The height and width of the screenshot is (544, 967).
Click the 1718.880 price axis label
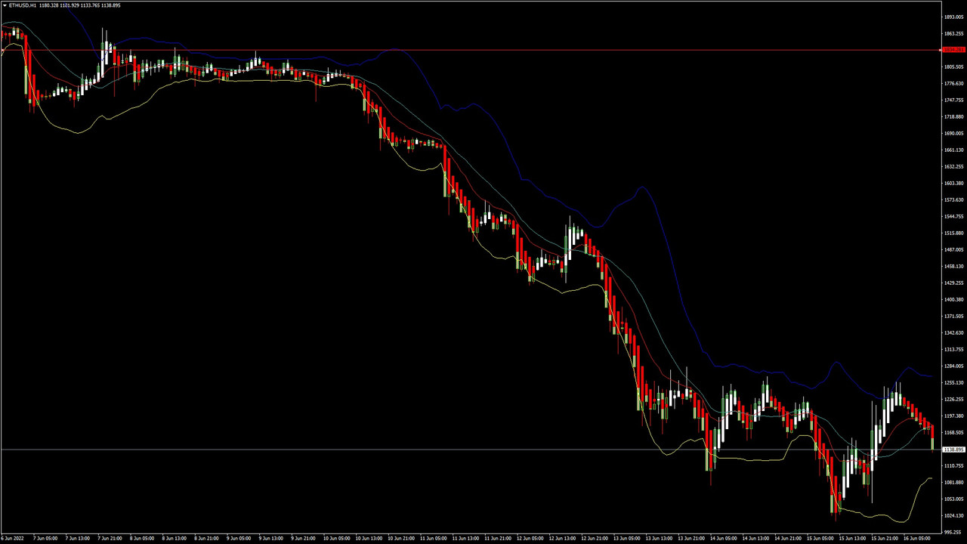[x=953, y=116]
